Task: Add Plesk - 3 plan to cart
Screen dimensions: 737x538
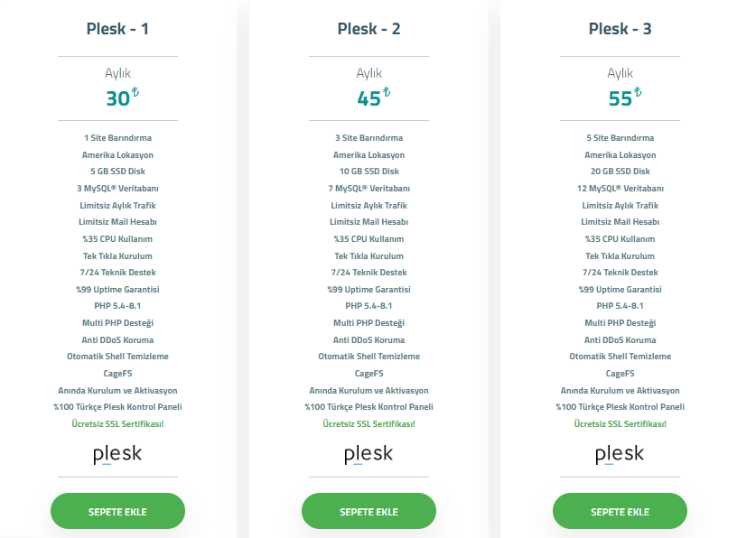Action: 620,511
